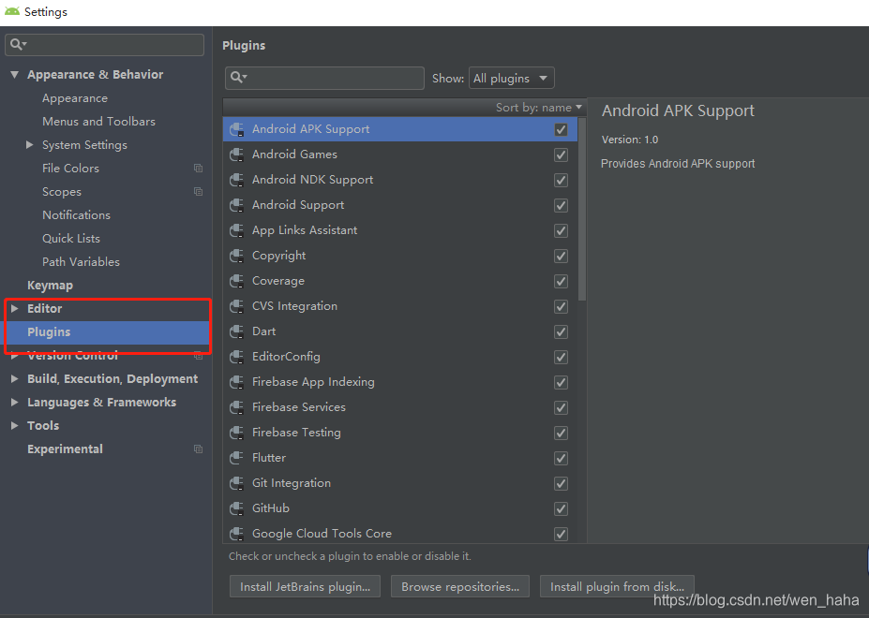Select the Git Integration plugin row
The height and width of the screenshot is (618, 869).
click(399, 483)
